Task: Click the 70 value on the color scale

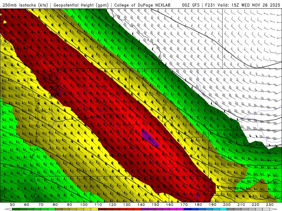Action: click(x=41, y=205)
